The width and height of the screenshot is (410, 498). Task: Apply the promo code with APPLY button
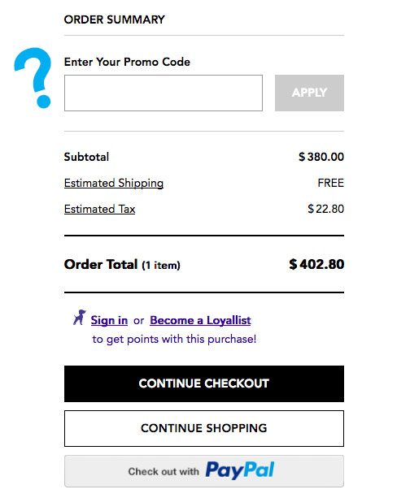tap(309, 93)
